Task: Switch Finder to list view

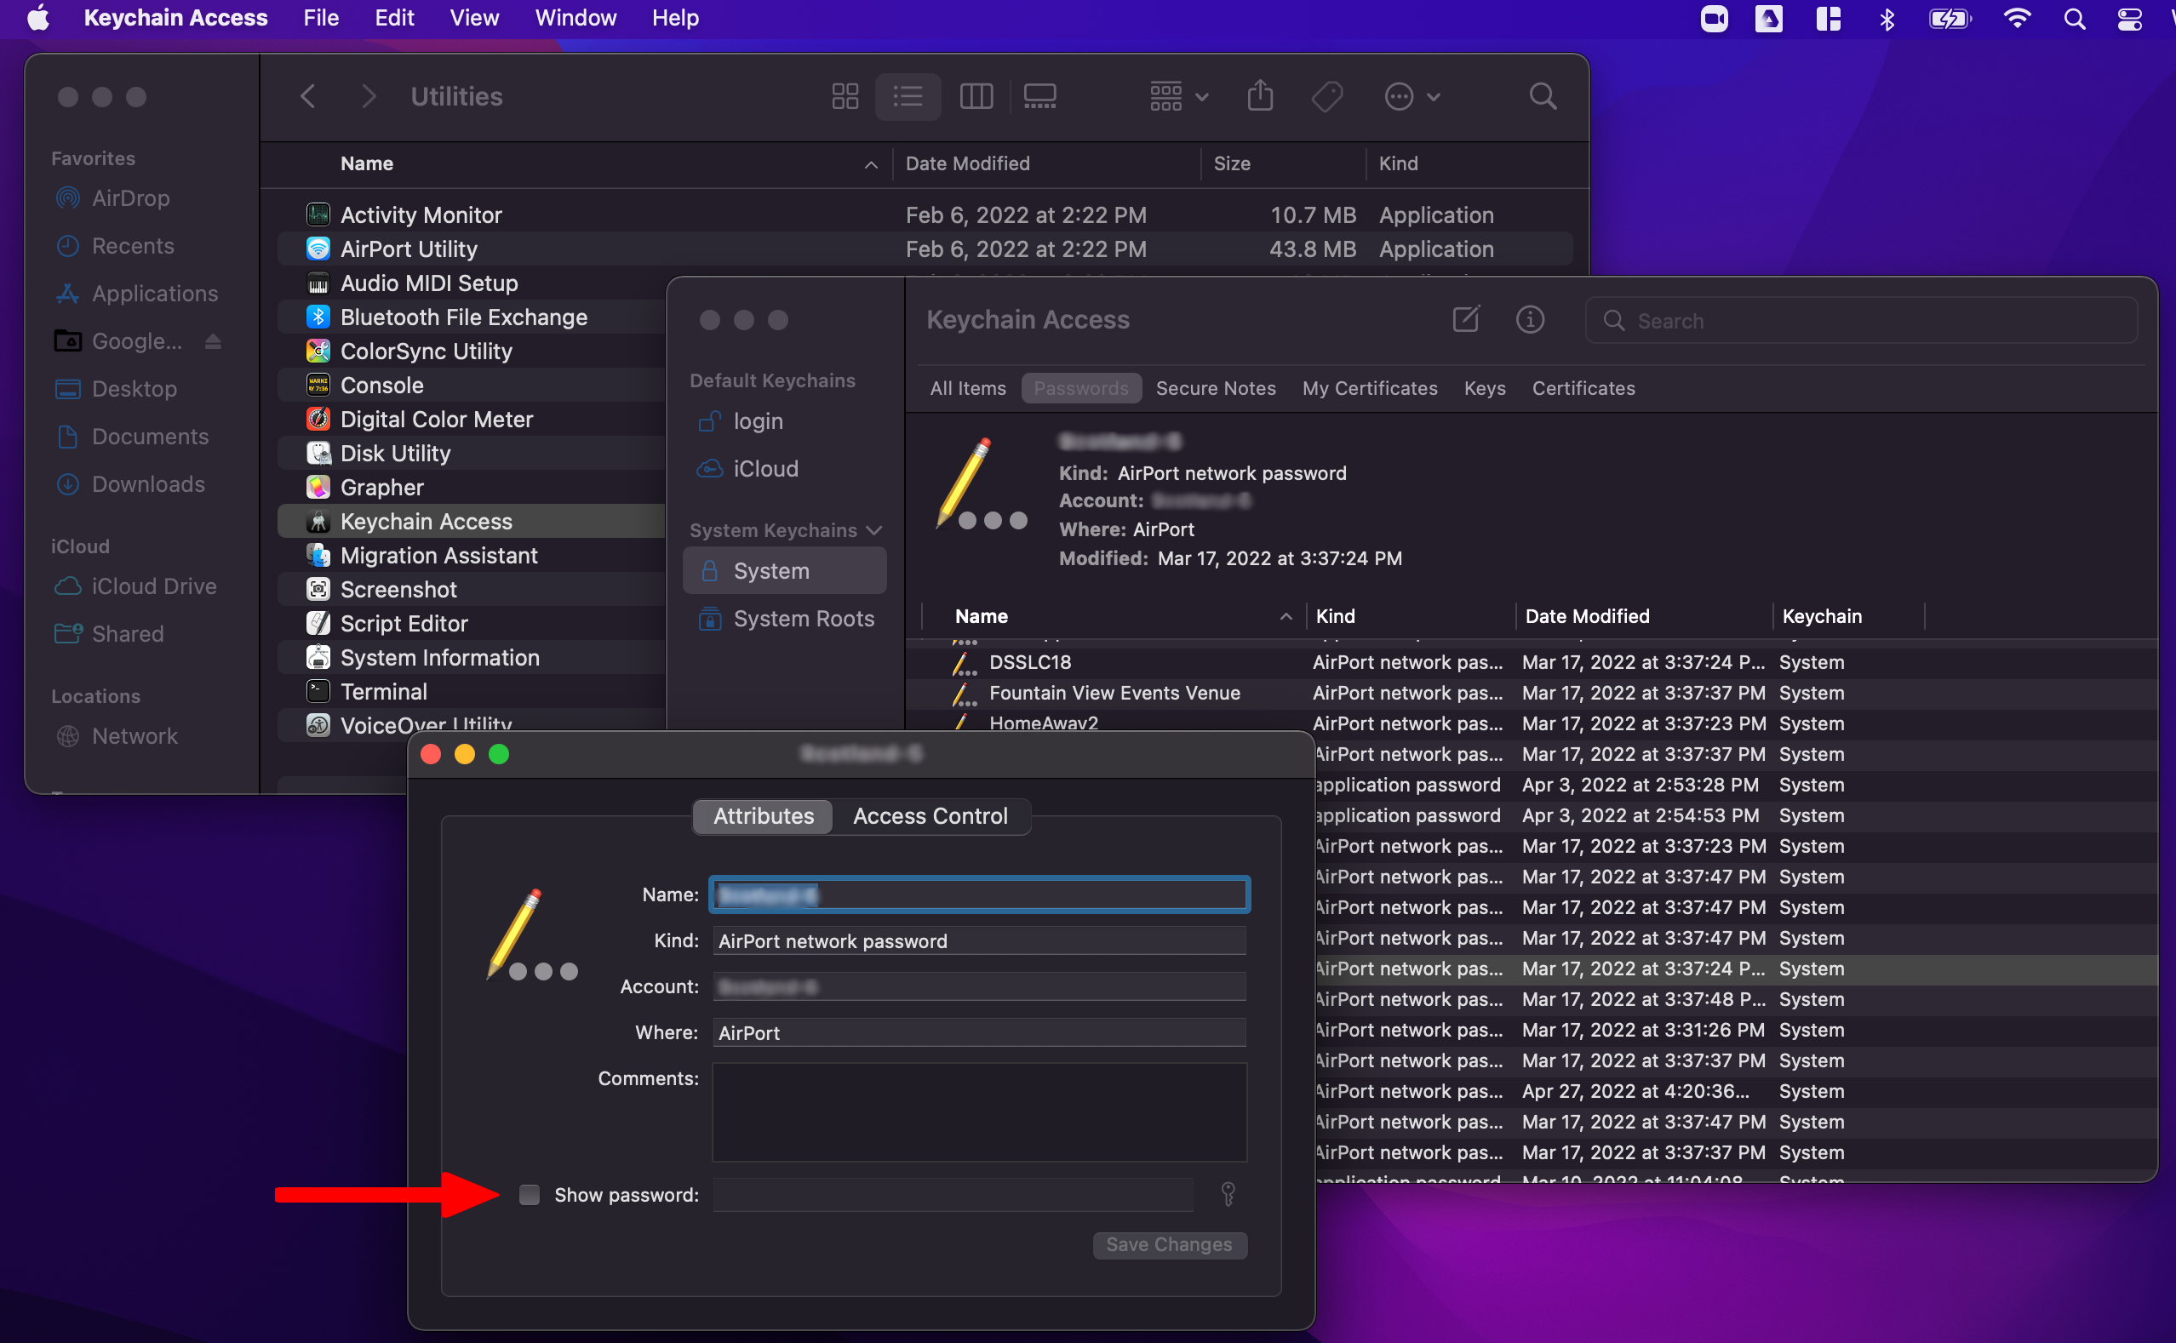Action: 908,96
